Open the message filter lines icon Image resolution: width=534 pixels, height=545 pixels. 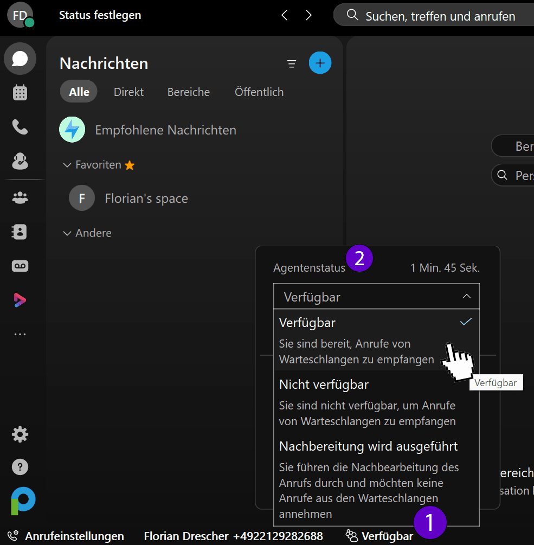coord(292,63)
